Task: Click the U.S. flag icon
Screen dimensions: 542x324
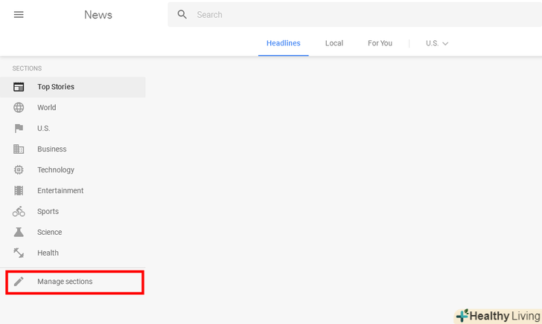Action: point(19,129)
